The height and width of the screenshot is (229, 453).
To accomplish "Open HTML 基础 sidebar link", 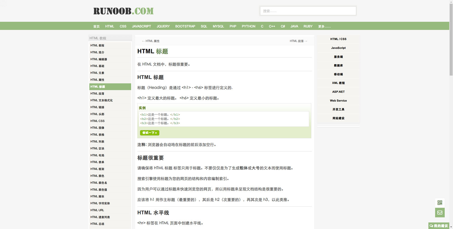I will point(110,66).
